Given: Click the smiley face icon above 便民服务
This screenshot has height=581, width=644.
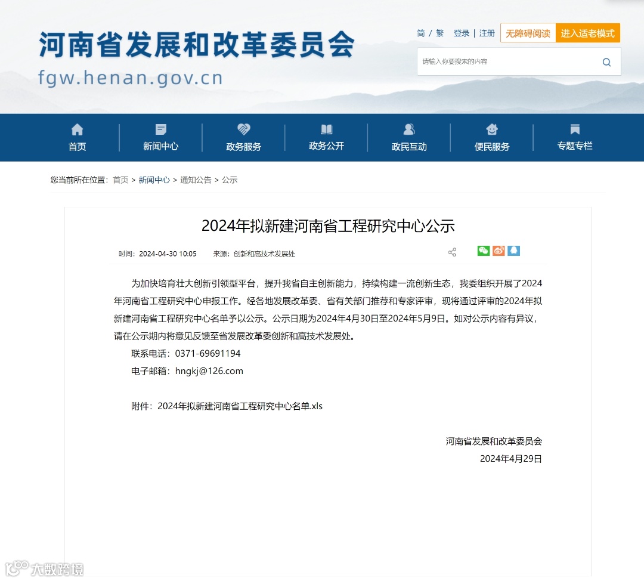Looking at the screenshot, I should [x=492, y=129].
